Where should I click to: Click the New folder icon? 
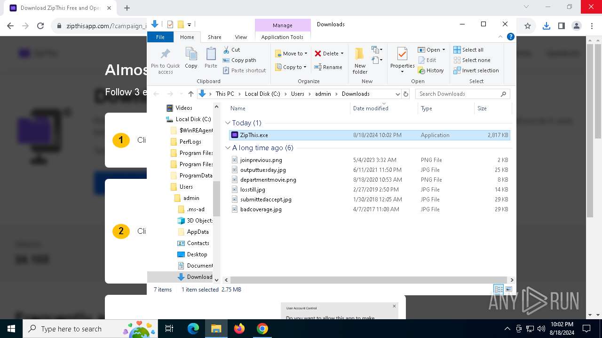(x=360, y=61)
